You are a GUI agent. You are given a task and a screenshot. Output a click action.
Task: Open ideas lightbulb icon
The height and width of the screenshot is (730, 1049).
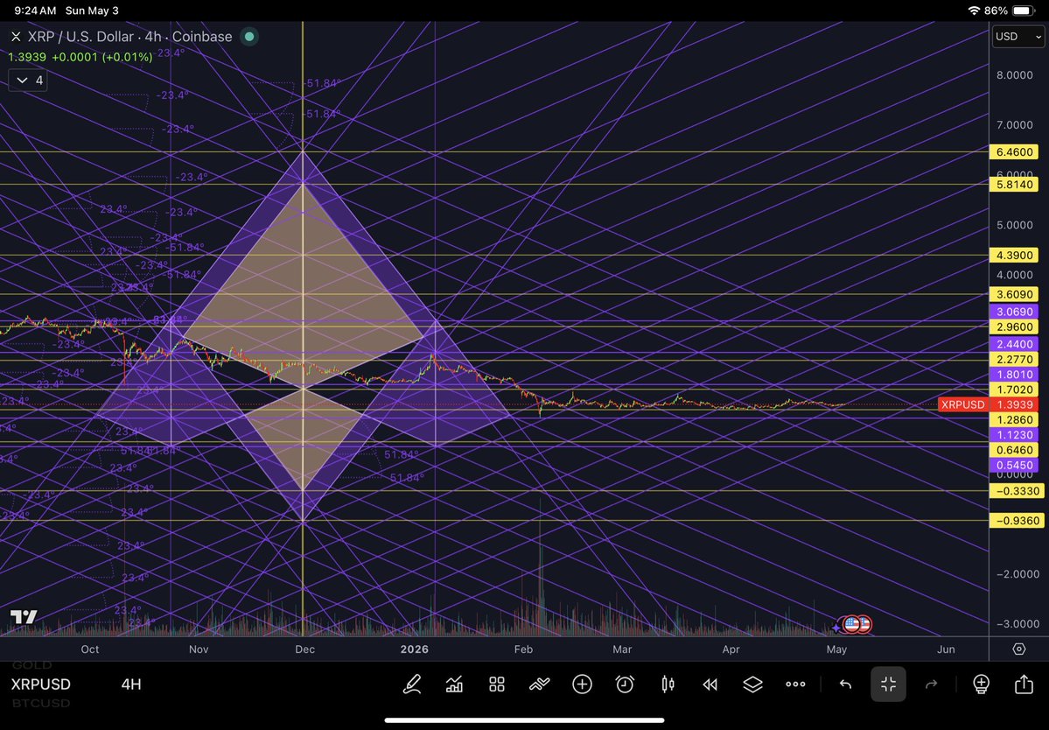tap(981, 684)
